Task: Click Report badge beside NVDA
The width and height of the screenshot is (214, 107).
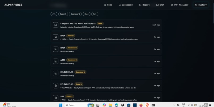Action: click(x=71, y=36)
